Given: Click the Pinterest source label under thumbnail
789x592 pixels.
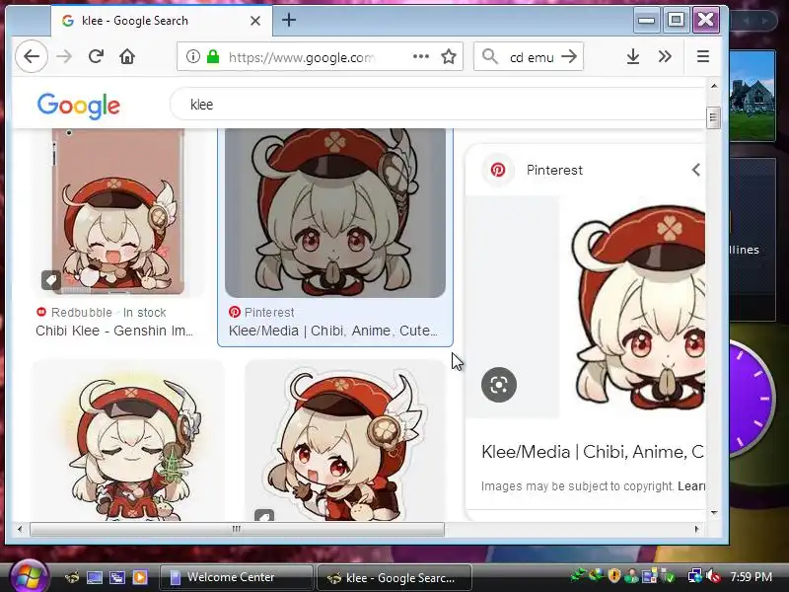Looking at the screenshot, I should tap(261, 313).
